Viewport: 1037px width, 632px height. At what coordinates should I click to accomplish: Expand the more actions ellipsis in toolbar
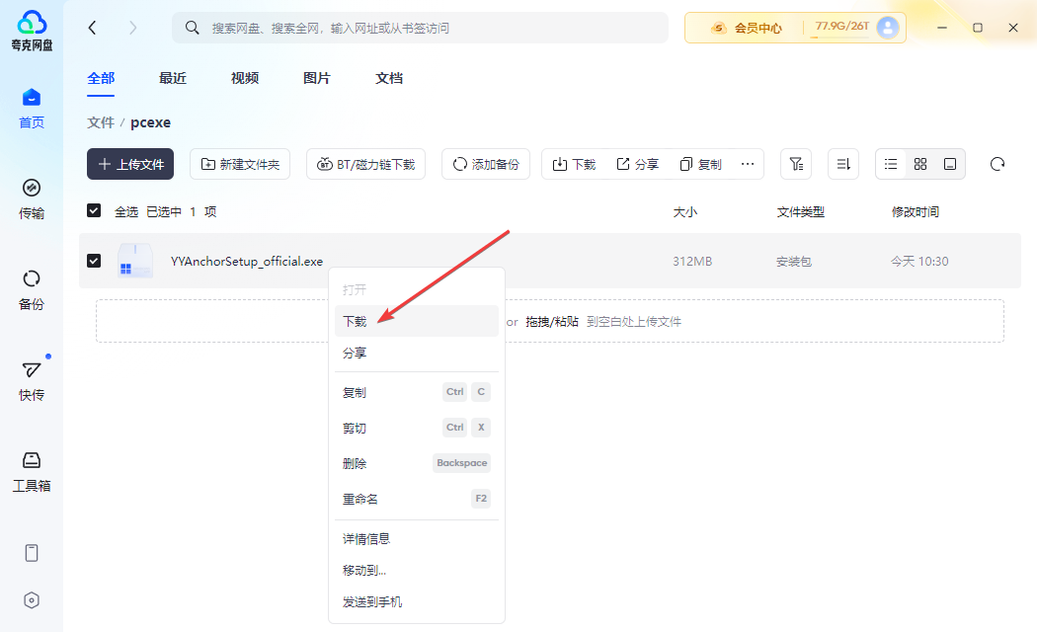tap(748, 164)
